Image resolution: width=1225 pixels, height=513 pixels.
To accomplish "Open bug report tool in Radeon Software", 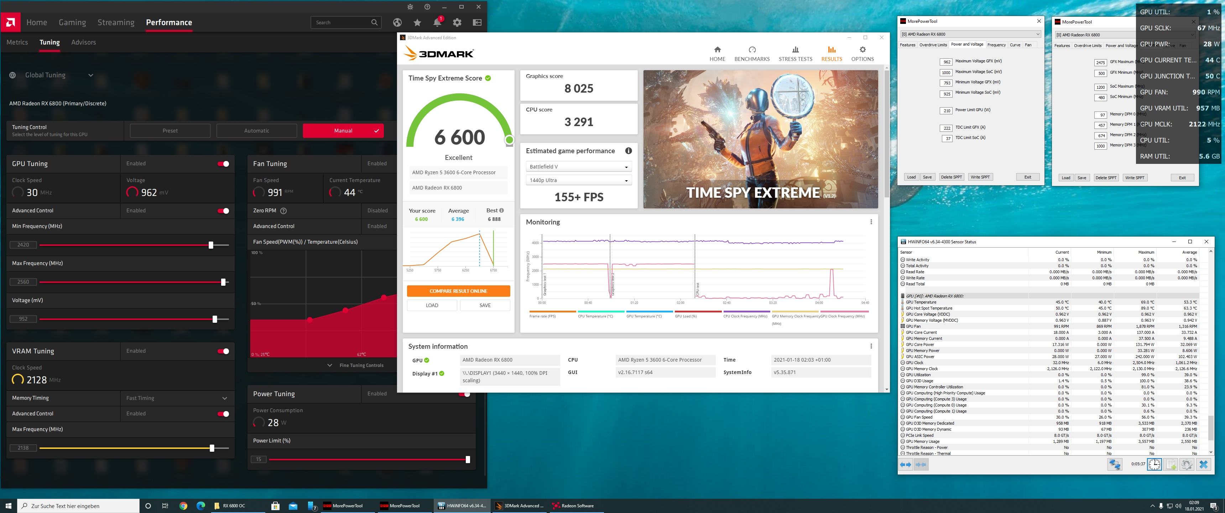I will [x=410, y=7].
